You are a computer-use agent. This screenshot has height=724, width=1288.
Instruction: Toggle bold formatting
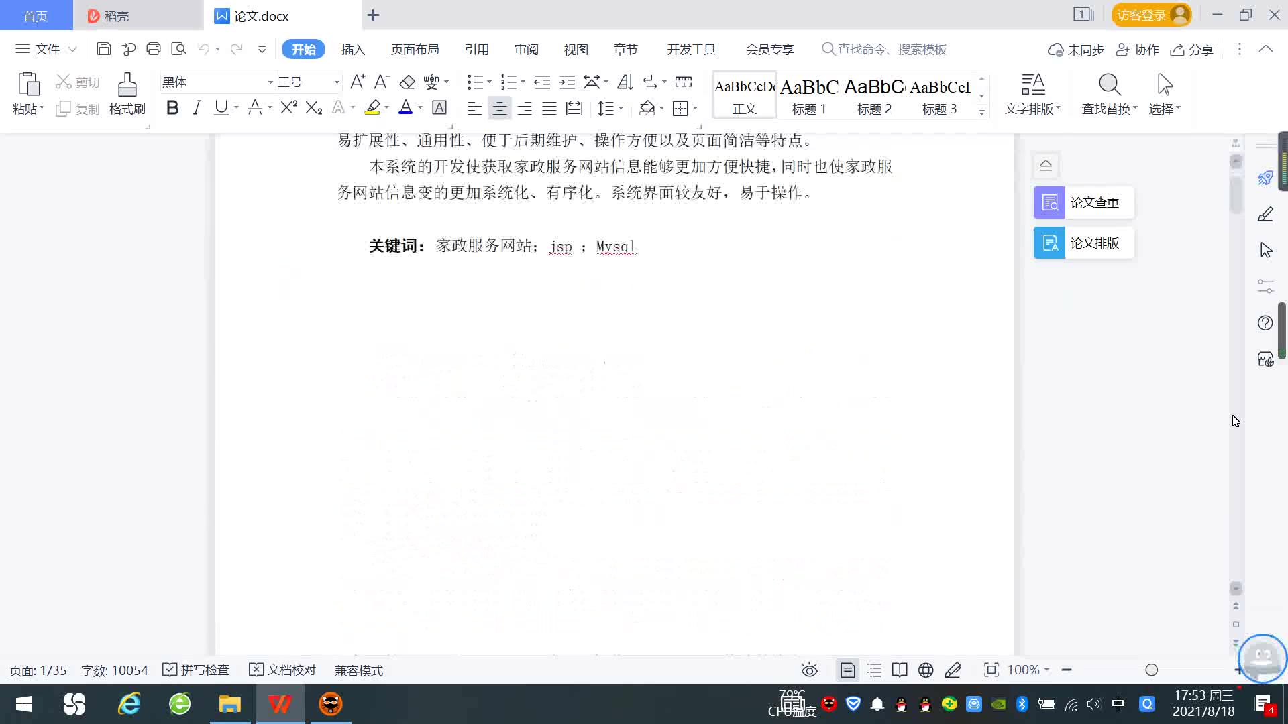pos(172,107)
